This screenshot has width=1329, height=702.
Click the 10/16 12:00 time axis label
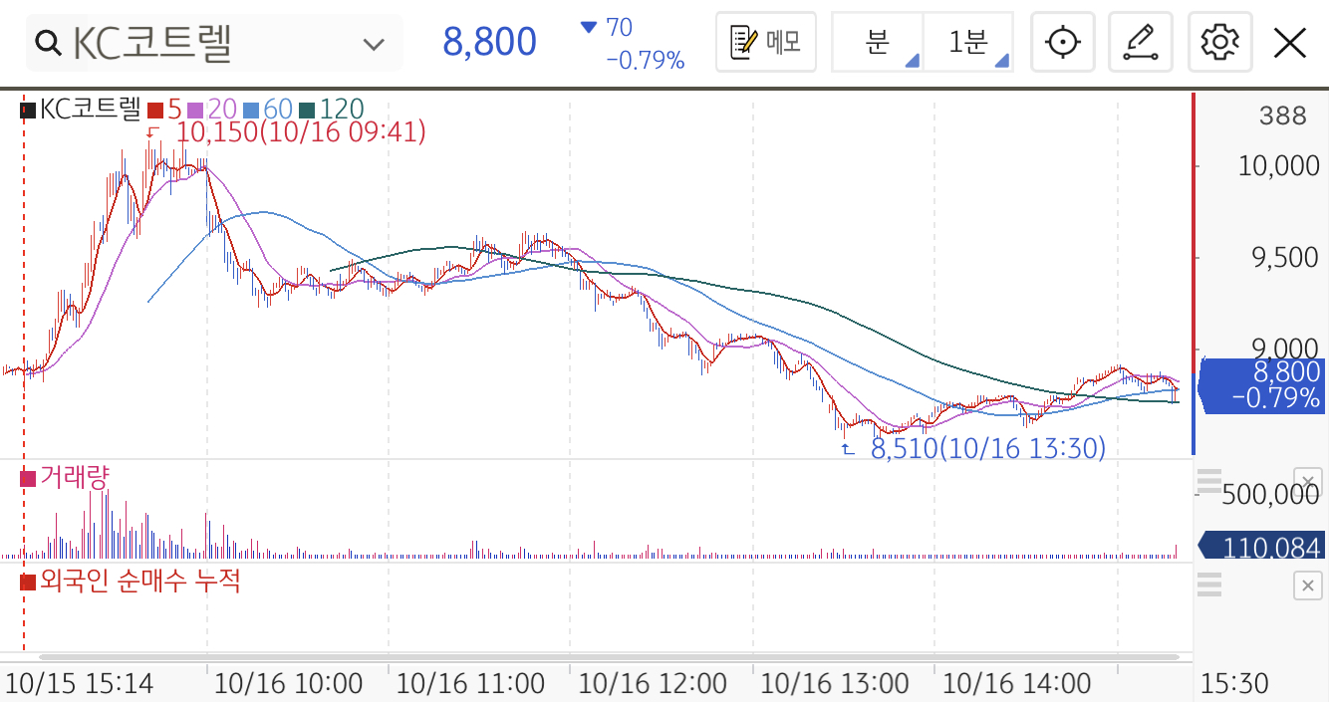pos(653,684)
